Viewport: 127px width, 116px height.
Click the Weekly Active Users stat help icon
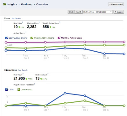tap(60, 22)
